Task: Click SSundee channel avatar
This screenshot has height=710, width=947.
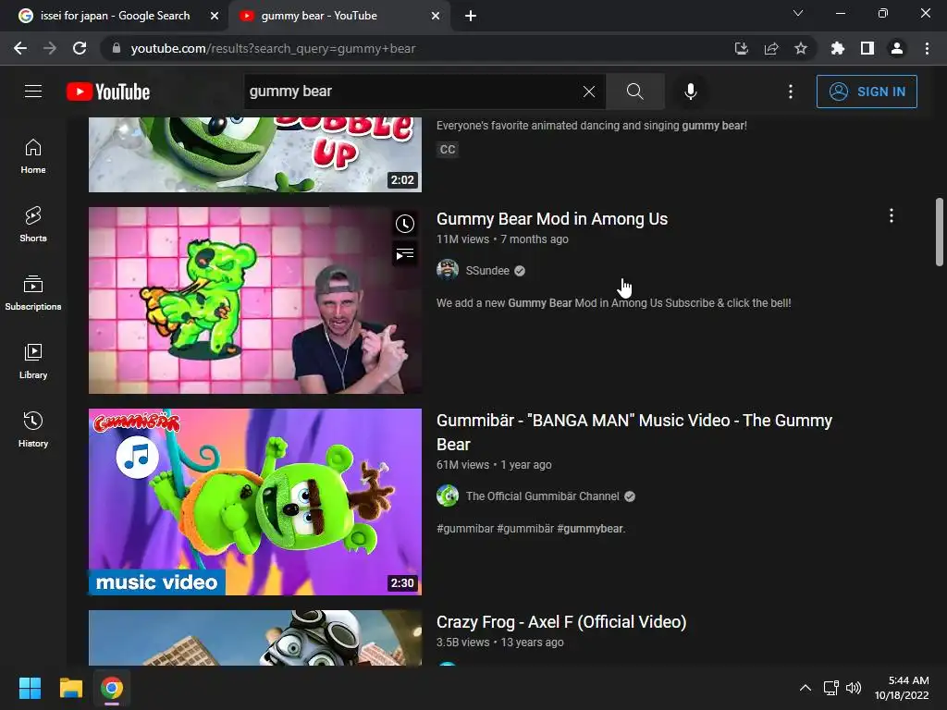Action: (448, 270)
